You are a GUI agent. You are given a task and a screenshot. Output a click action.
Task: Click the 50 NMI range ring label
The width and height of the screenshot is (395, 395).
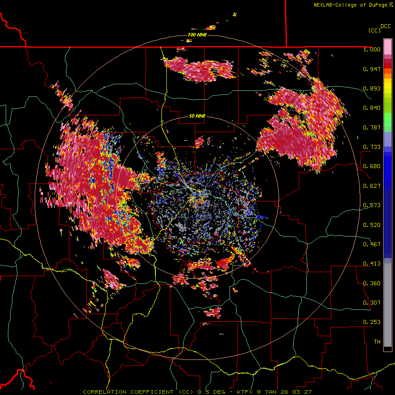(x=197, y=116)
